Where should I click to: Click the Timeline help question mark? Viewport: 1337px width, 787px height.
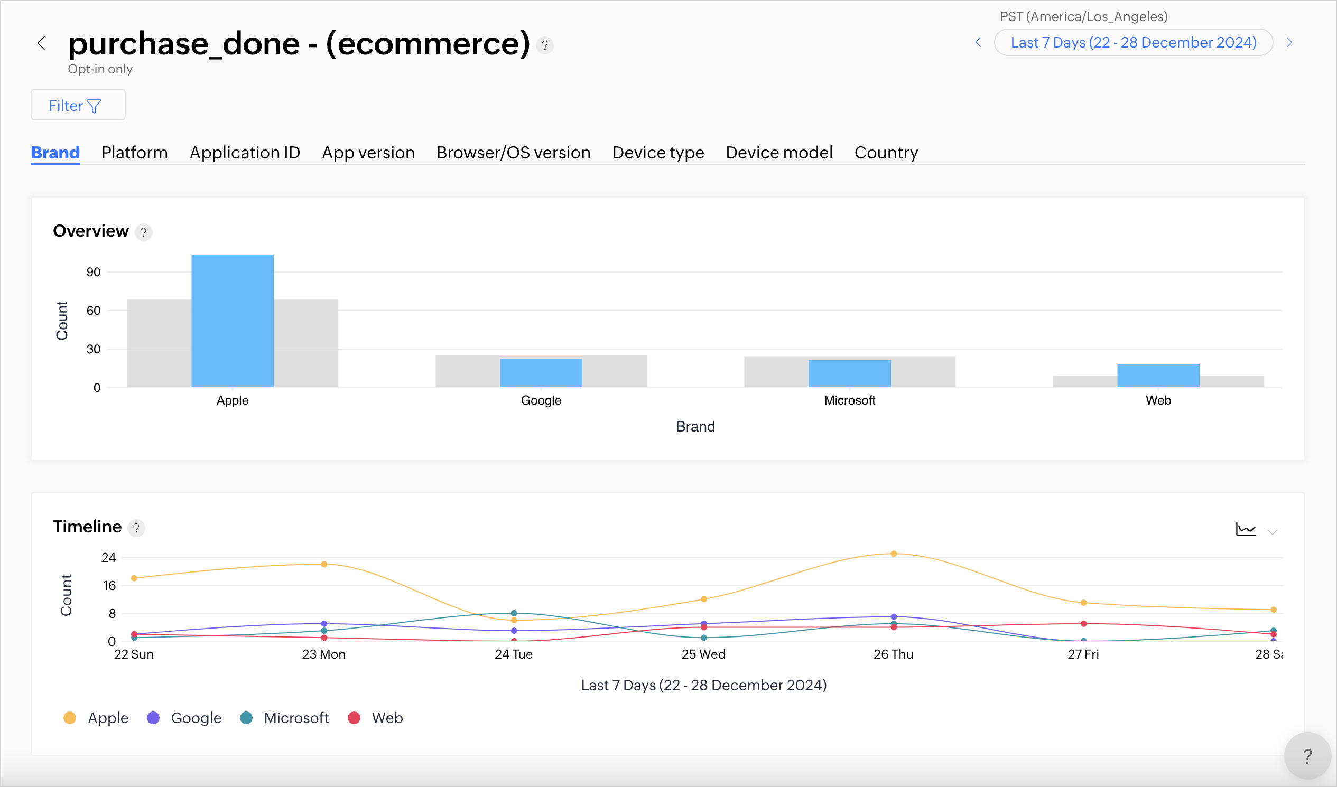tap(136, 528)
